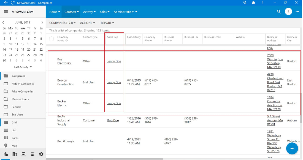Open the floating plus add button

[292, 148]
